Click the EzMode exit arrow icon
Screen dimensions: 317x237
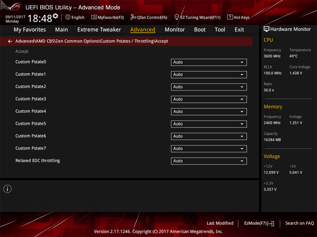pyautogui.click(x=271, y=223)
